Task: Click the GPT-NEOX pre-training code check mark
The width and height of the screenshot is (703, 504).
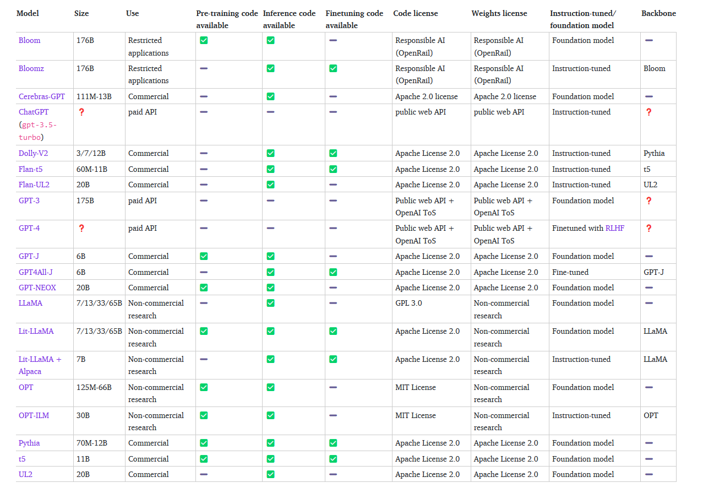Action: coord(204,288)
